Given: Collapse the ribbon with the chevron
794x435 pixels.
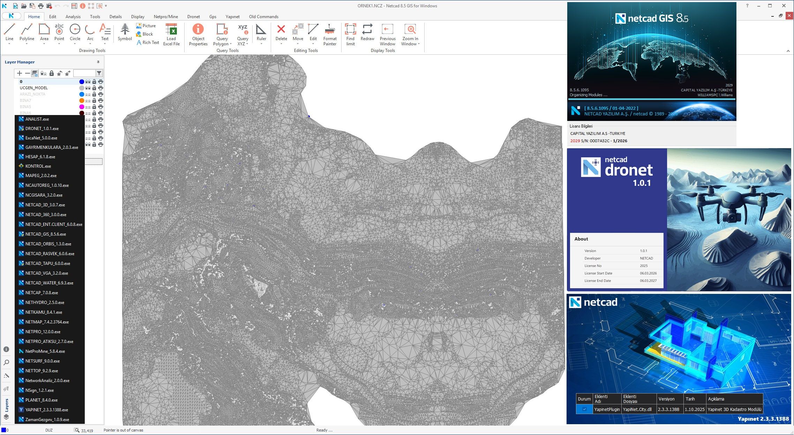Looking at the screenshot, I should (x=788, y=51).
